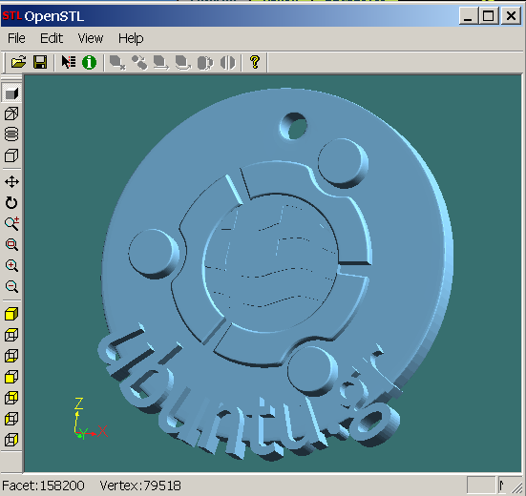526x496 pixels.
Task: Click the OpenSTL title bar text
Action: click(54, 16)
